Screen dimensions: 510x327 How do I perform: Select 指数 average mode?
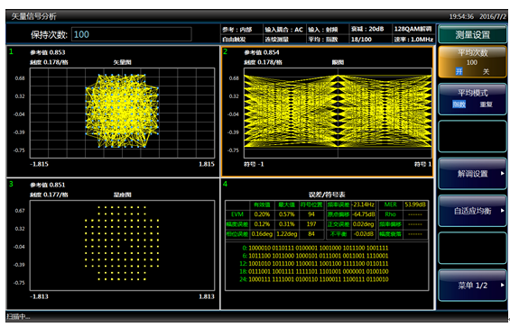click(x=459, y=104)
